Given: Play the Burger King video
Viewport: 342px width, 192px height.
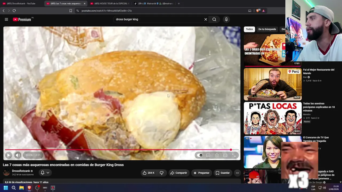Looking at the screenshot, I should point(8,155).
